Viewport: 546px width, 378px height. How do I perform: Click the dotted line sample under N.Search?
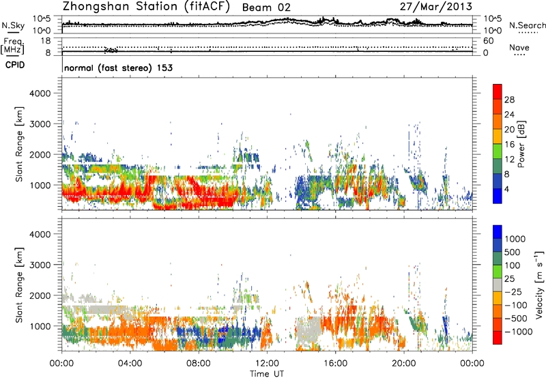(x=528, y=33)
